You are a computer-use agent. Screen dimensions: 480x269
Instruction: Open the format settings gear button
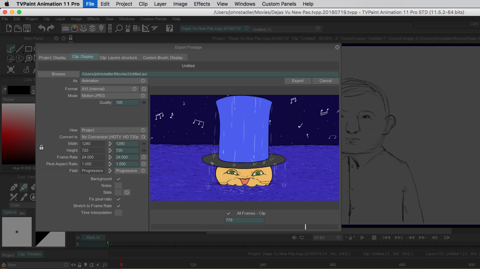click(x=144, y=89)
